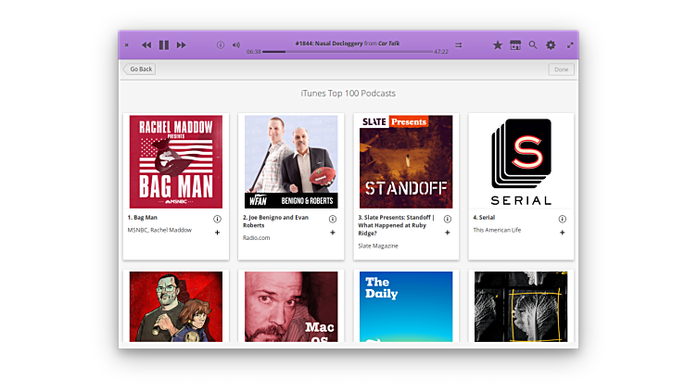The height and width of the screenshot is (392, 697).
Task: Open The Daily podcast thumbnail
Action: pos(406,306)
